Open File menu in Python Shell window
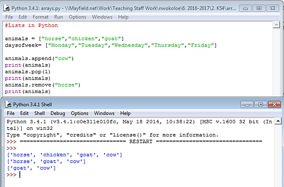This screenshot has height=187, width=284. (10, 113)
